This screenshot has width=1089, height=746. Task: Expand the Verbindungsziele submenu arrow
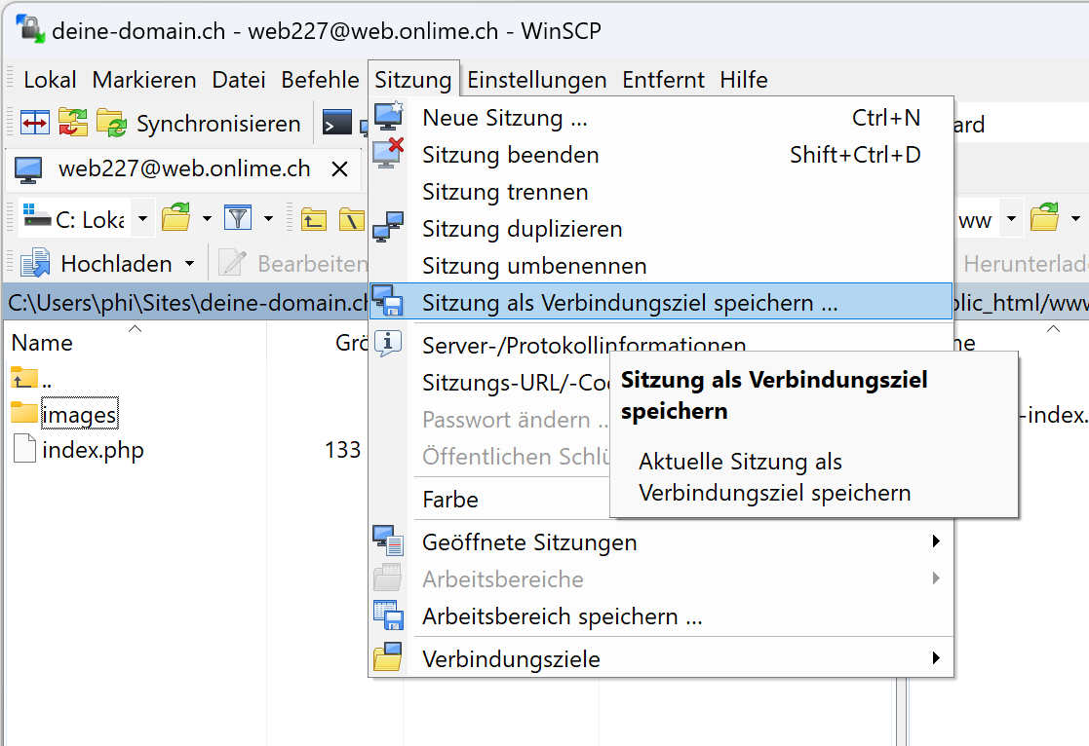(936, 658)
